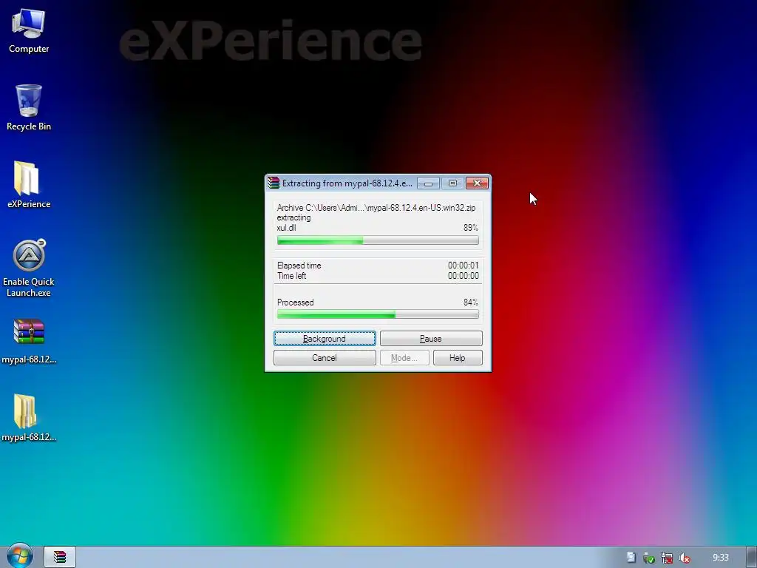
Task: Click the Time left value 00:00:00
Action: click(463, 276)
